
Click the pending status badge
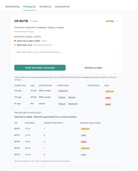[110, 21]
